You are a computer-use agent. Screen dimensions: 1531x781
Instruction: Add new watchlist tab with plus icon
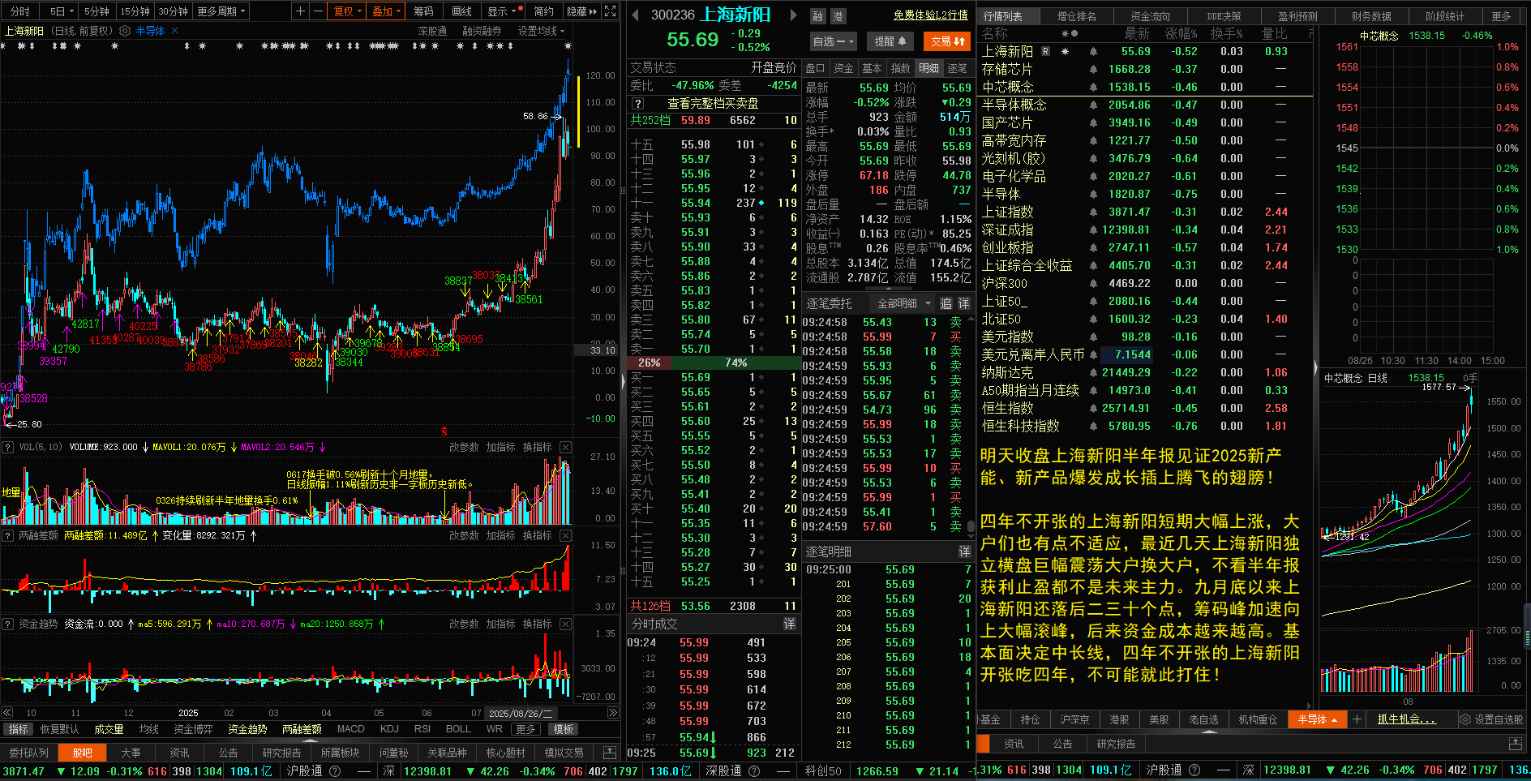click(1357, 719)
